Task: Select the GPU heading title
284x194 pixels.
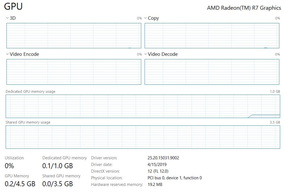Action: click(13, 6)
